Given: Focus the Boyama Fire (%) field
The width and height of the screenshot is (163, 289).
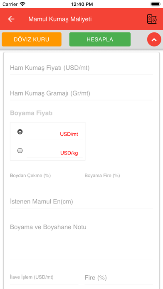Looking at the screenshot, I should 119,177.
